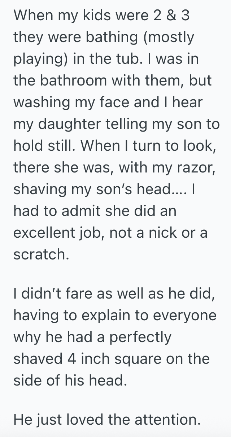231x437 pixels.
Task: Click the phrase "washing my face"
Action: [72, 103]
